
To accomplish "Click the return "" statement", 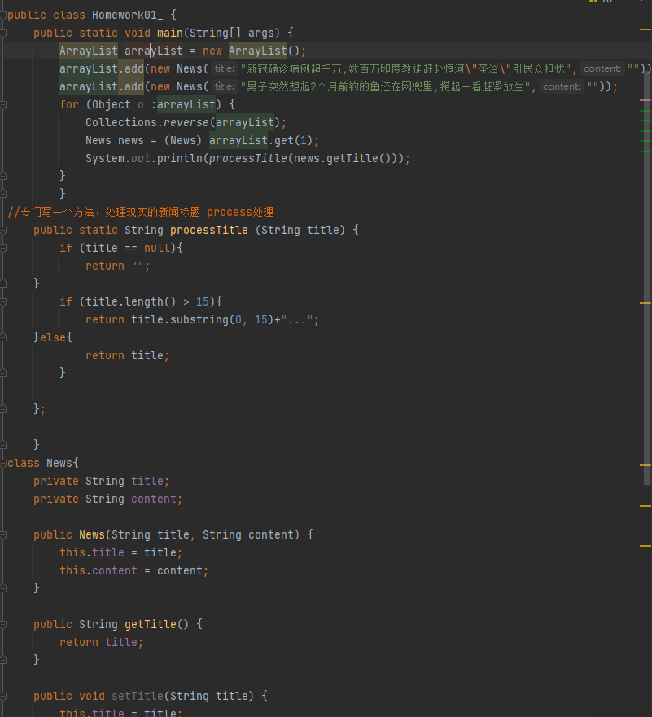I will (x=117, y=266).
